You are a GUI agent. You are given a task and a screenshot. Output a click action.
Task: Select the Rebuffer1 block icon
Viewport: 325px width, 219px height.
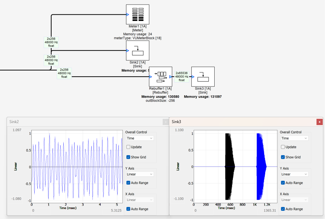click(160, 77)
